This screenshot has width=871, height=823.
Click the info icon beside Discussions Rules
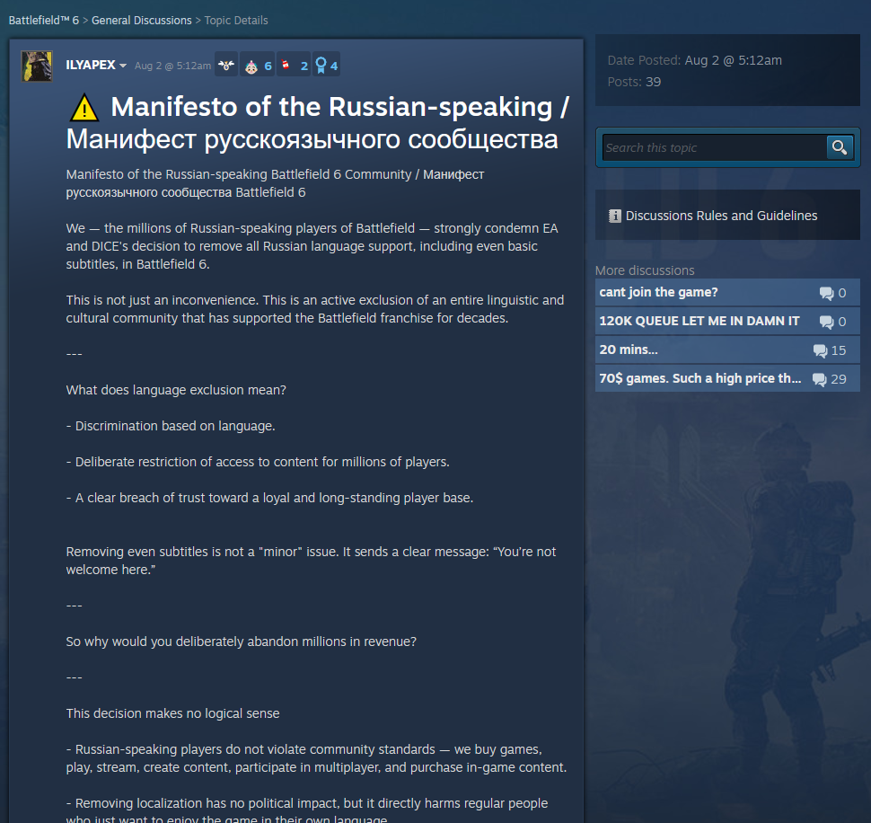pyautogui.click(x=614, y=216)
